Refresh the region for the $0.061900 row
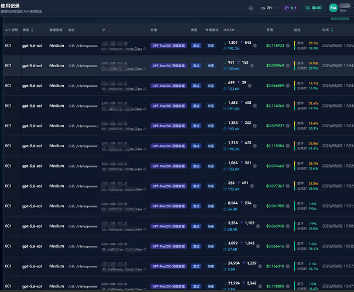The width and height of the screenshot is (354, 292). tap(145, 209)
